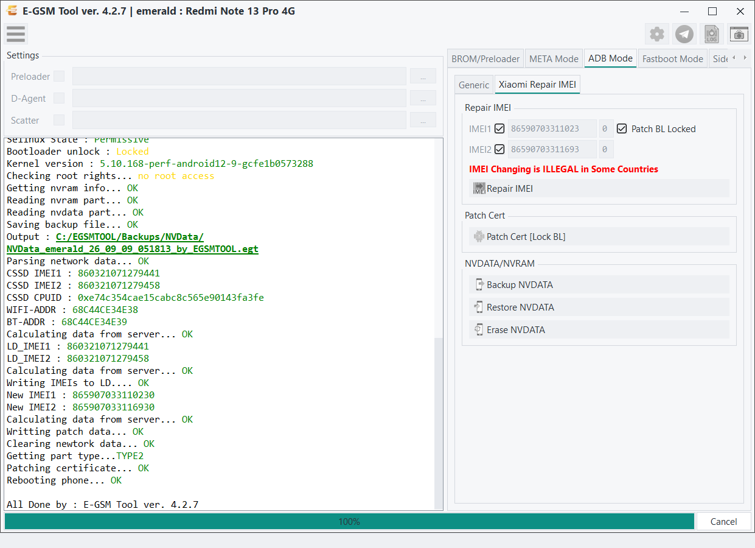
Task: Click the Backup NVDATA button
Action: tap(599, 284)
